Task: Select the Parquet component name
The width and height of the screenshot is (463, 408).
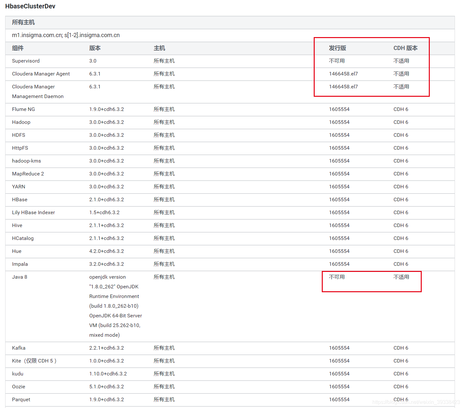Action: click(x=21, y=400)
